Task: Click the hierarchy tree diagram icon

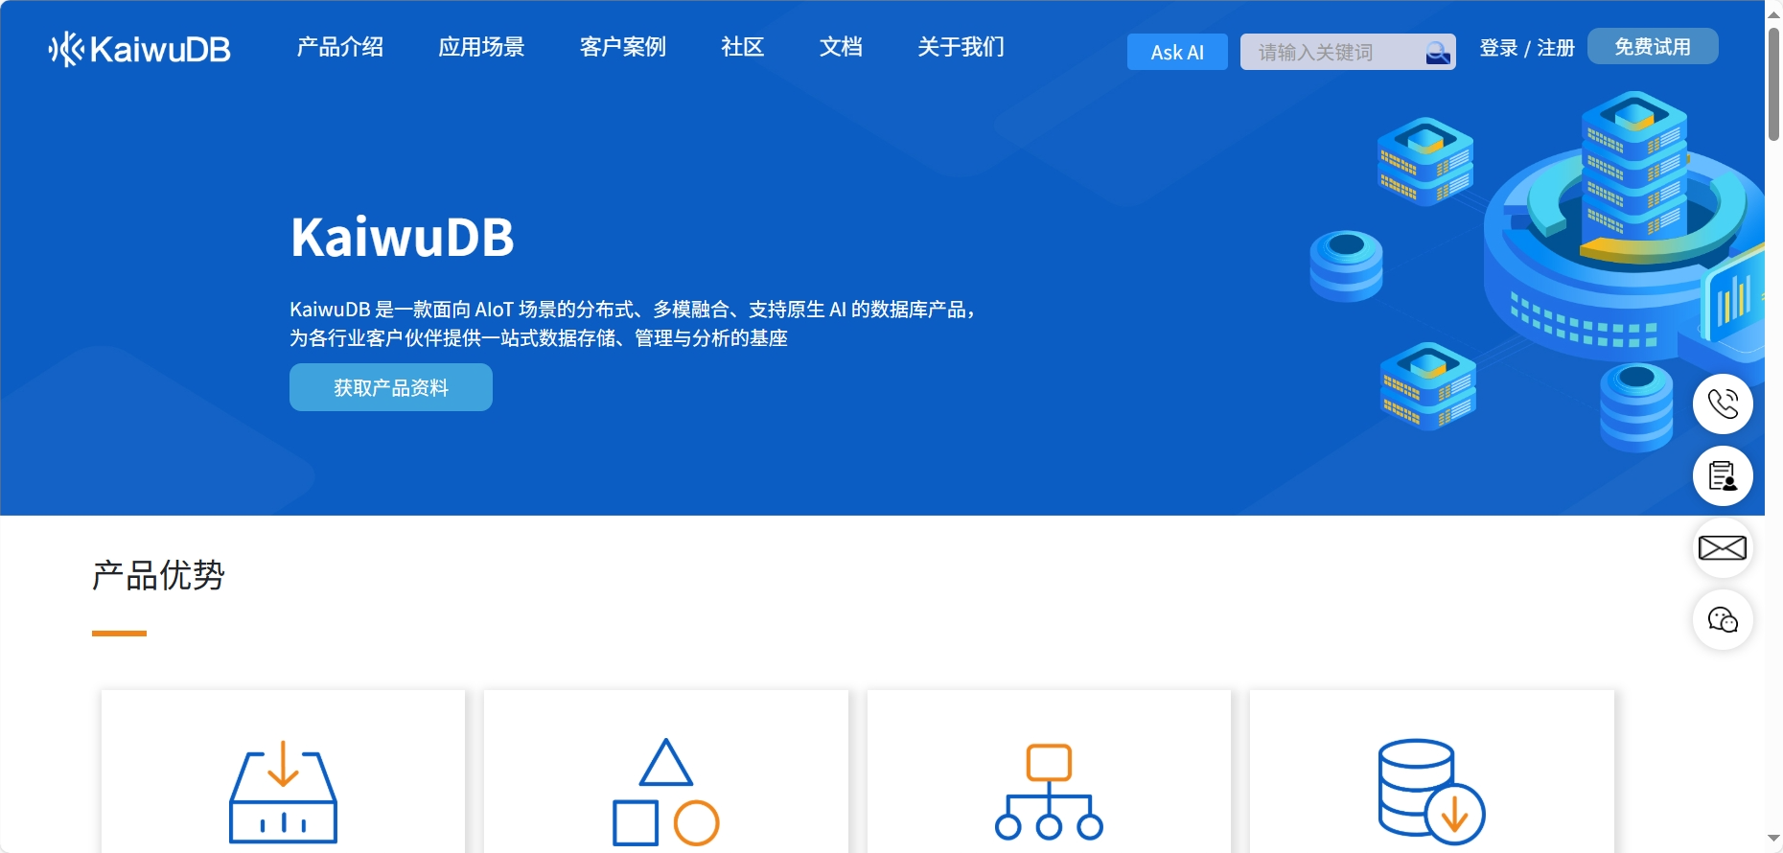Action: point(1049,792)
